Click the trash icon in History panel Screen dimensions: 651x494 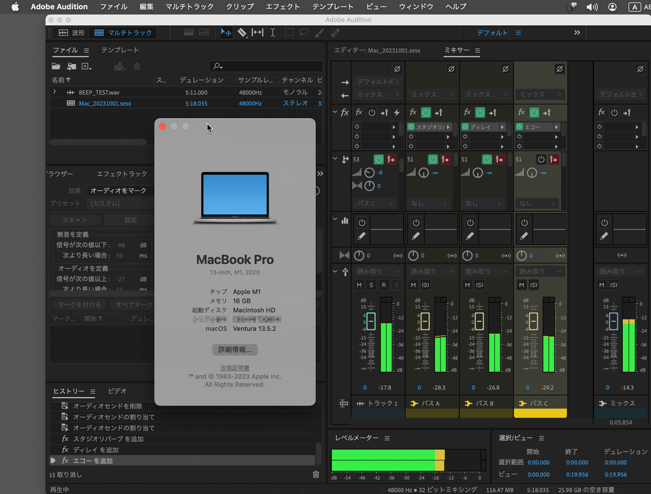(316, 475)
